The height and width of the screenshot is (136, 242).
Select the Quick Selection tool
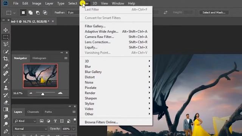tap(6, 51)
